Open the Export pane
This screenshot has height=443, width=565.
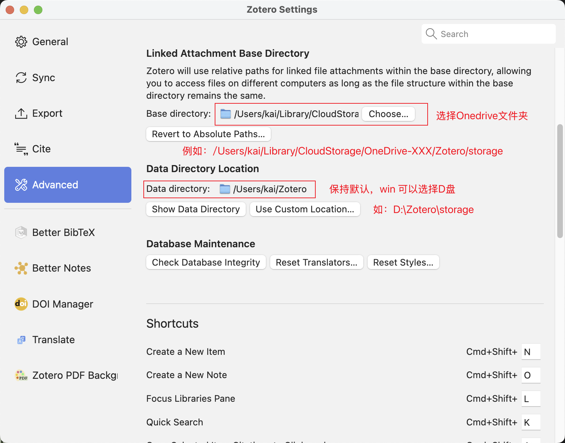click(68, 113)
